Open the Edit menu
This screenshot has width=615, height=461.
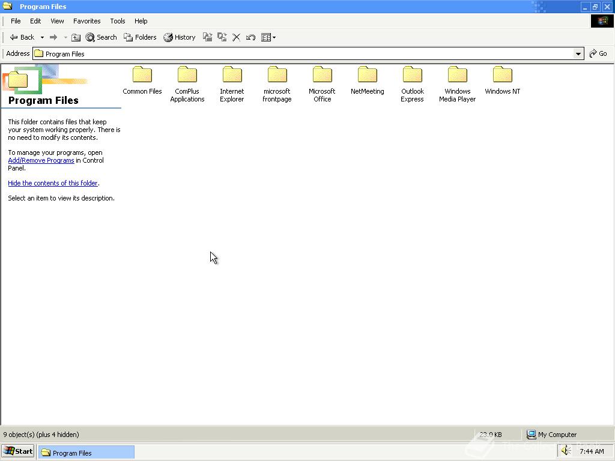pyautogui.click(x=35, y=21)
